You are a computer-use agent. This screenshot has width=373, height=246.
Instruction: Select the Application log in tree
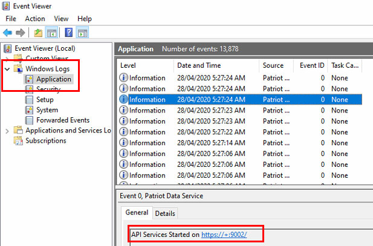coord(54,79)
